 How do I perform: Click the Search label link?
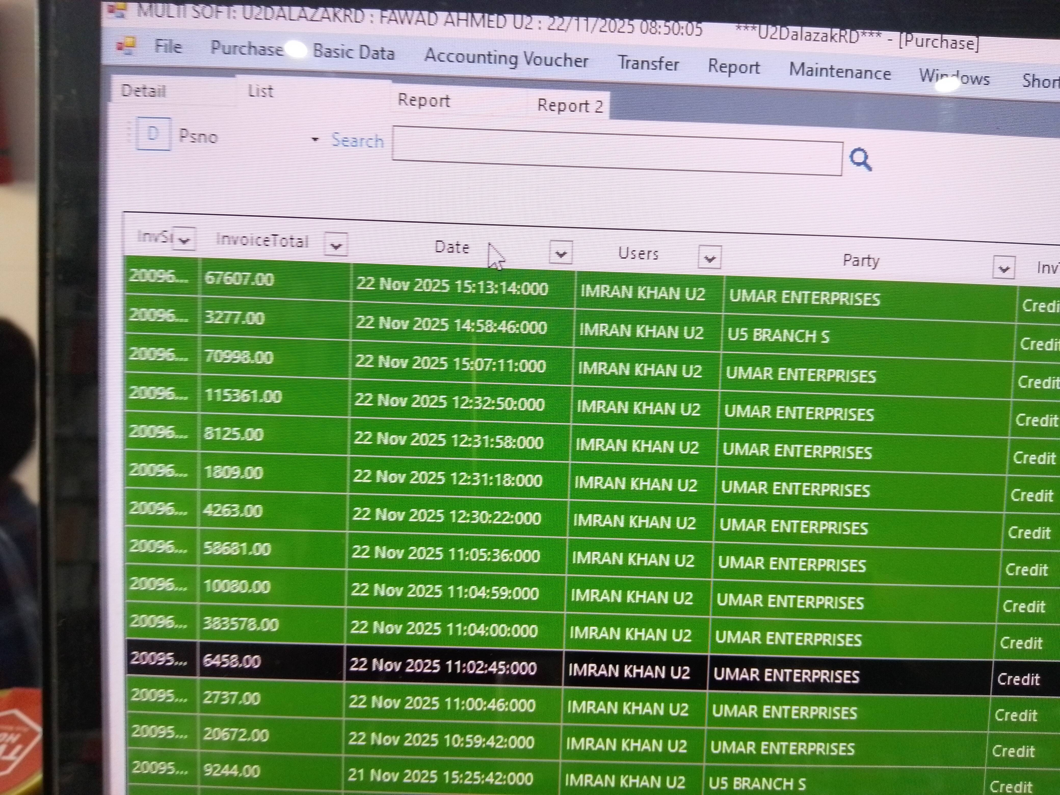click(x=357, y=141)
